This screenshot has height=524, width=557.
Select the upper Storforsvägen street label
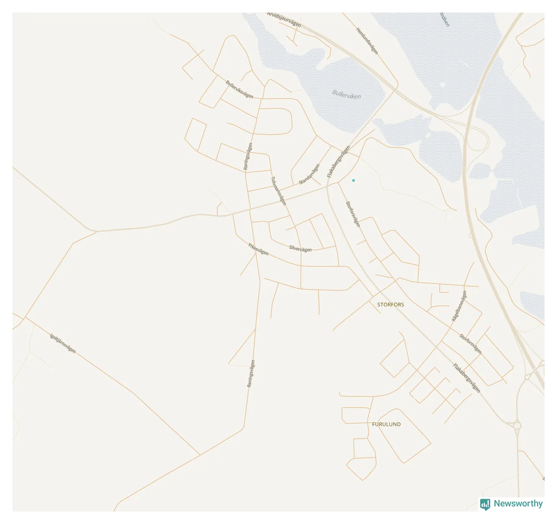[353, 214]
